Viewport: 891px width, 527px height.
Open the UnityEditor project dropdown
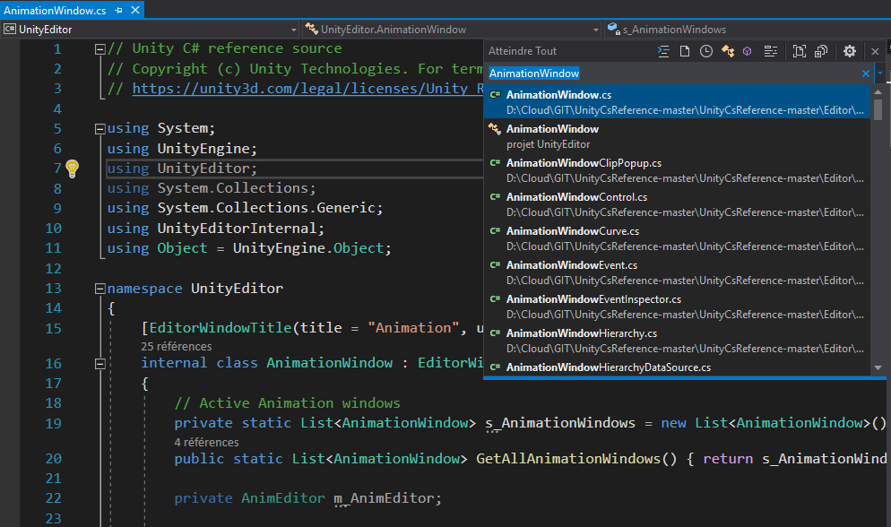coord(151,30)
